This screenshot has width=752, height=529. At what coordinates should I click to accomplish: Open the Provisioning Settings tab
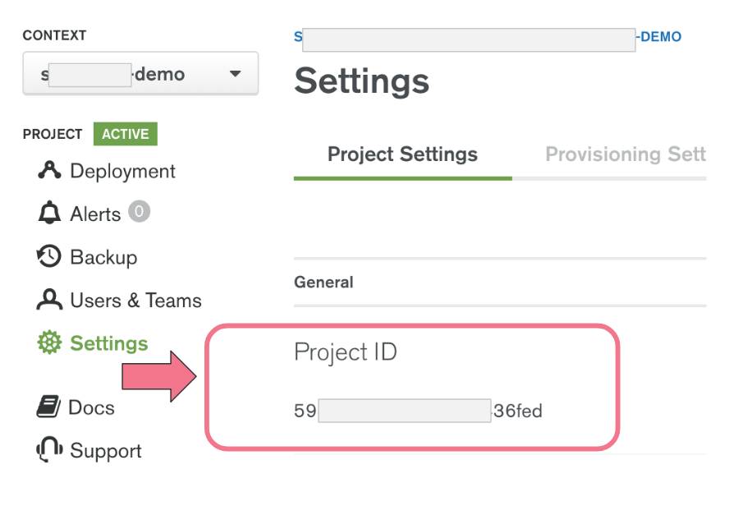[x=625, y=154]
